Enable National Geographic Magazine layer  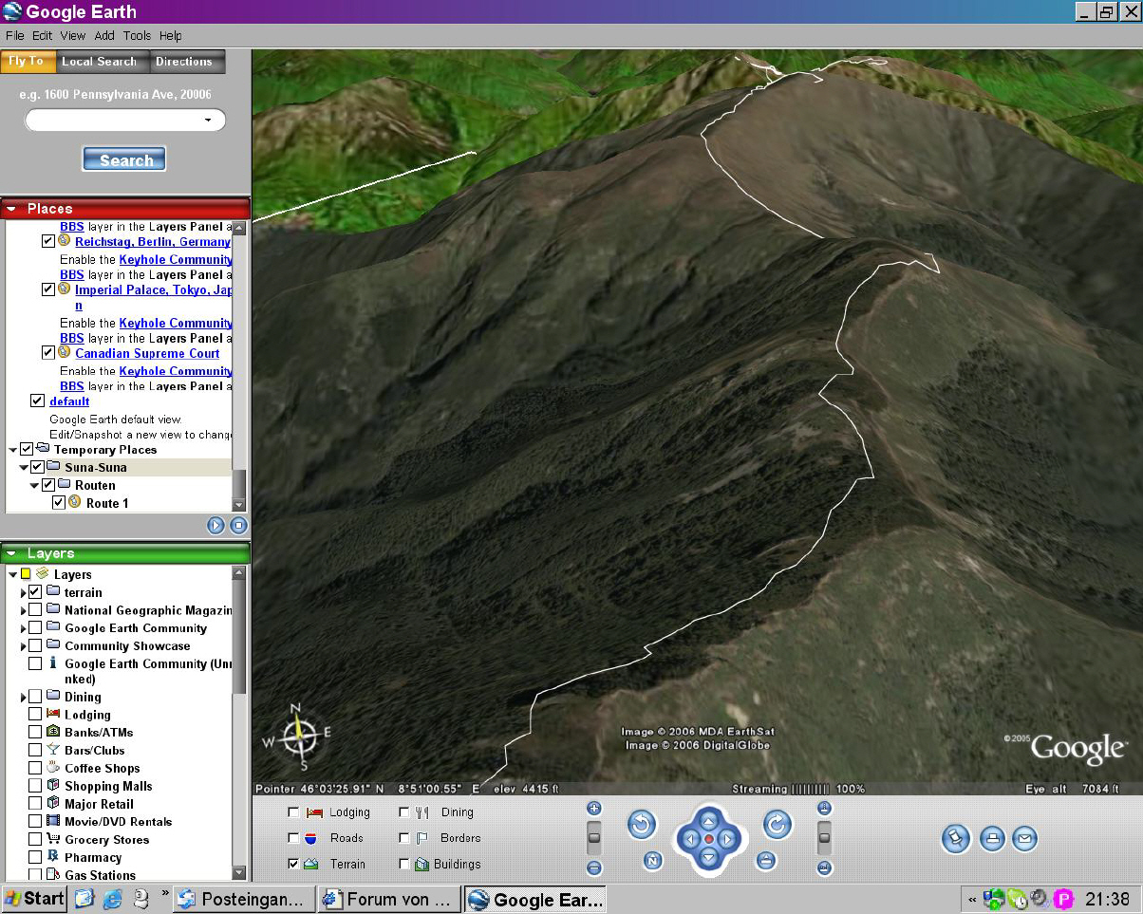(x=35, y=610)
